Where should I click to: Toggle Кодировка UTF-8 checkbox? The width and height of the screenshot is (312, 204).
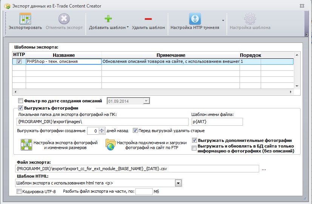click(x=19, y=192)
